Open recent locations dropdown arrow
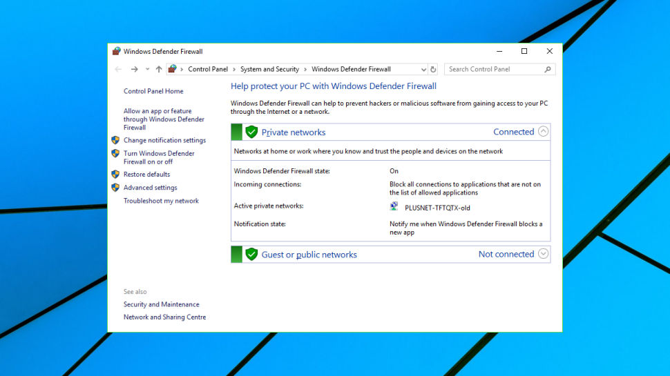Image resolution: width=670 pixels, height=376 pixels. pos(147,69)
